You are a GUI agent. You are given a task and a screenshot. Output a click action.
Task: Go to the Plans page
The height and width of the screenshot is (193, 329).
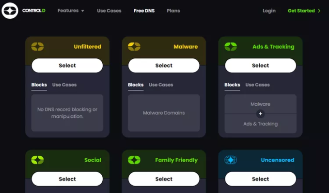pos(173,11)
